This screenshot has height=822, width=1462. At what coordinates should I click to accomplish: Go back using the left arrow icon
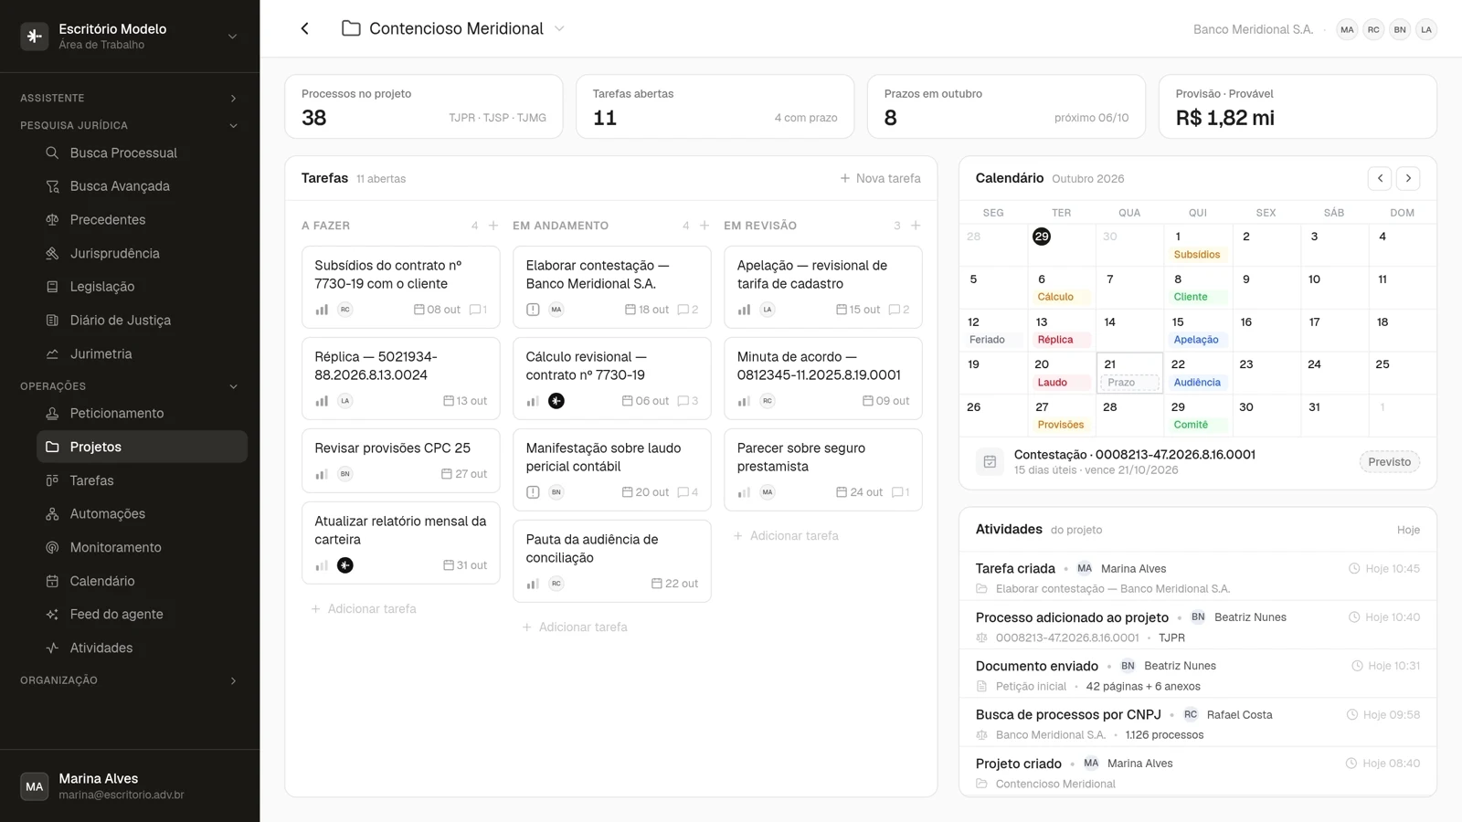pyautogui.click(x=305, y=28)
